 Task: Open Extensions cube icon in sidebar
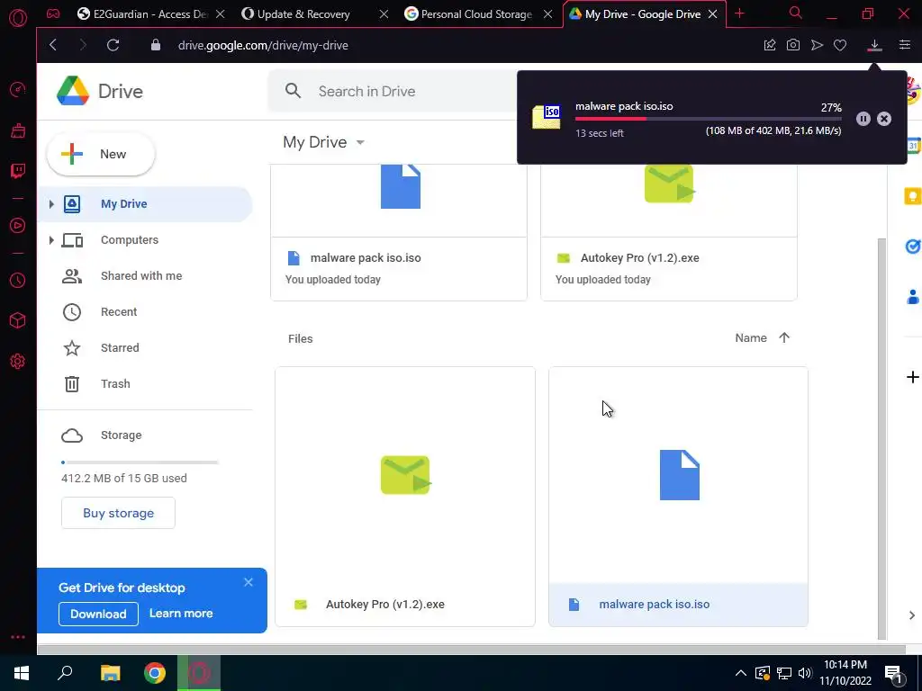(18, 321)
